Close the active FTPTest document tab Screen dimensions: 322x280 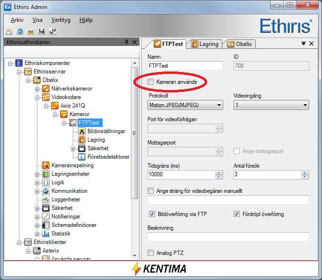pos(311,44)
